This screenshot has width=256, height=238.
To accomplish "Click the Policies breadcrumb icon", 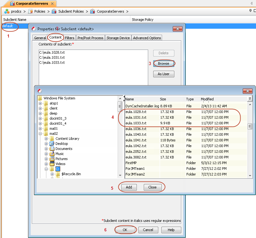I will (31, 11).
